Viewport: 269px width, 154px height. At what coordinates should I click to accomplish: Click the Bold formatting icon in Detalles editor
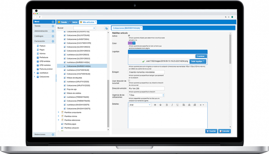(x=167, y=105)
